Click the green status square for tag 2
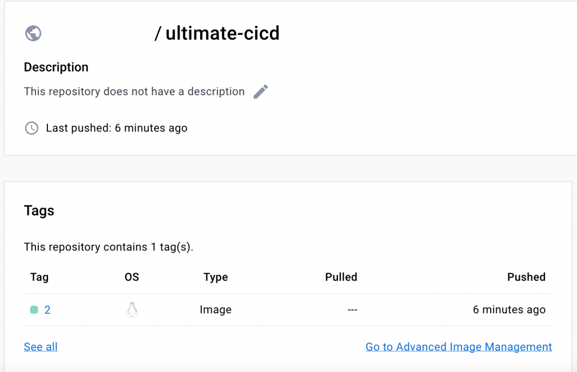 pyautogui.click(x=34, y=309)
